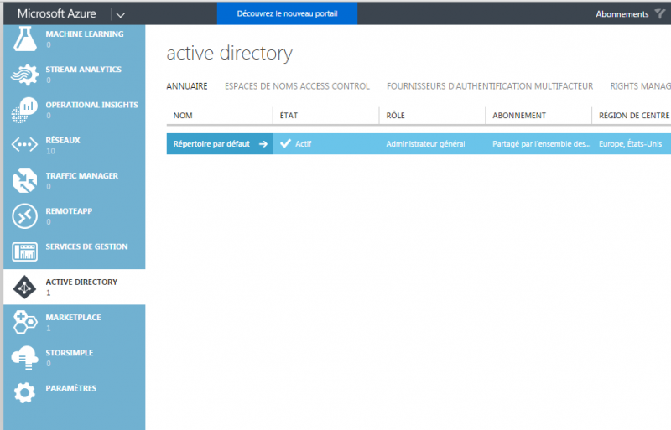671x430 pixels.
Task: Select STREAM ANALYTICS sidebar label
Action: [x=83, y=70]
